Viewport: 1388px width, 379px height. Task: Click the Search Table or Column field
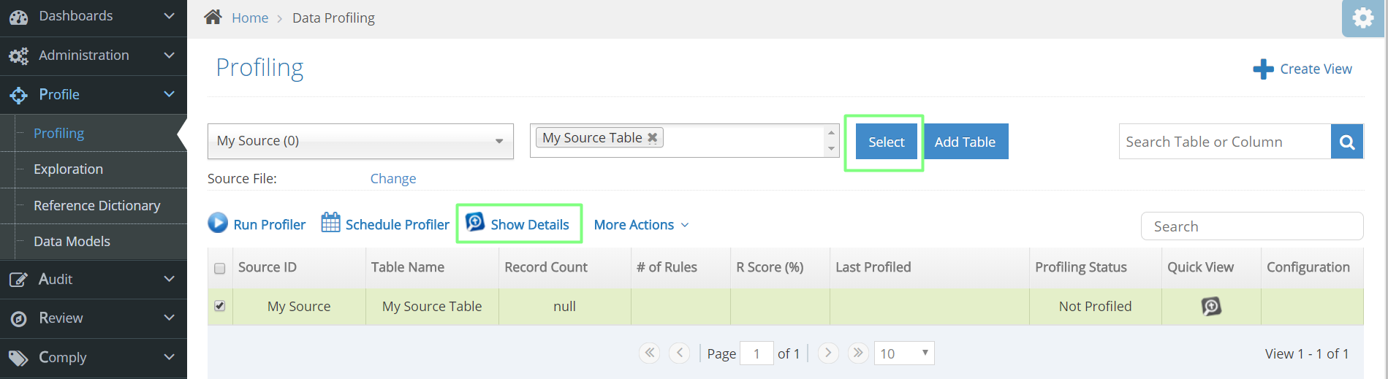(x=1224, y=142)
